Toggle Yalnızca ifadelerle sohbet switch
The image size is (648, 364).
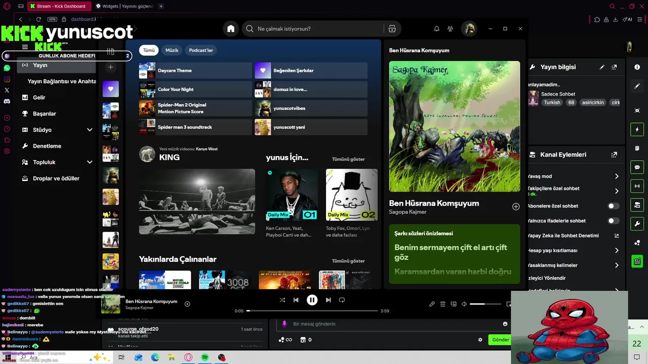(x=614, y=221)
